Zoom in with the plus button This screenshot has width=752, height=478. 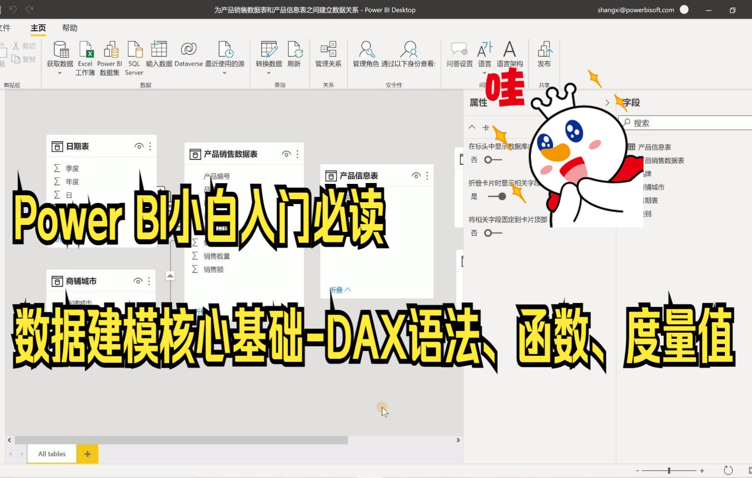coord(702,471)
